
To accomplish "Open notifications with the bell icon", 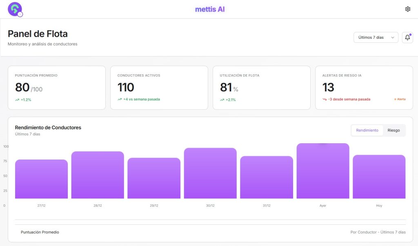I will [407, 38].
